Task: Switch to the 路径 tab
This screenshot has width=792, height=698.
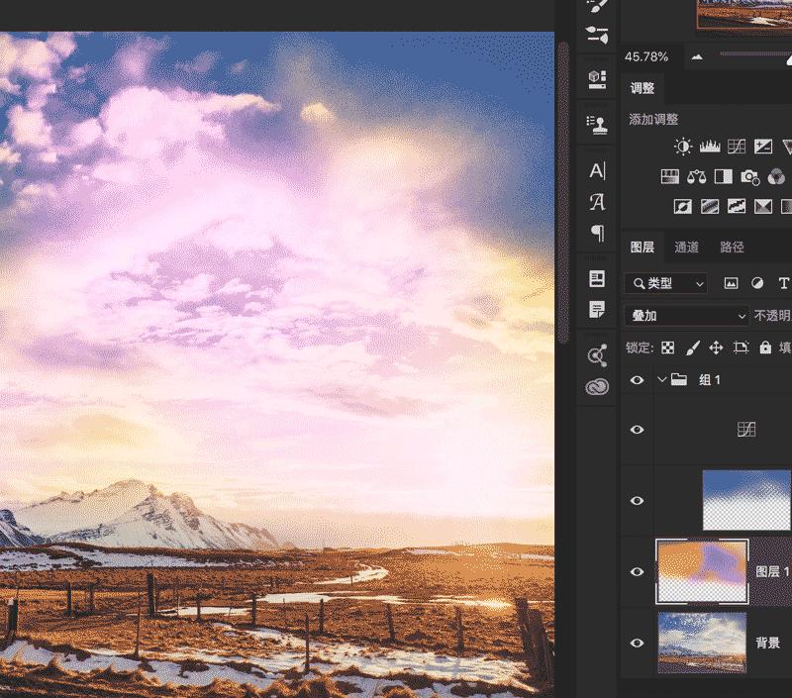Action: (x=732, y=248)
